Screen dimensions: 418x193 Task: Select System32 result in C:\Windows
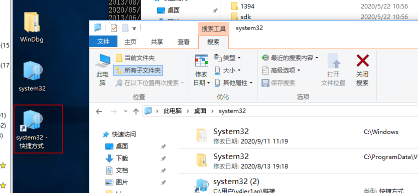[x=298, y=136]
